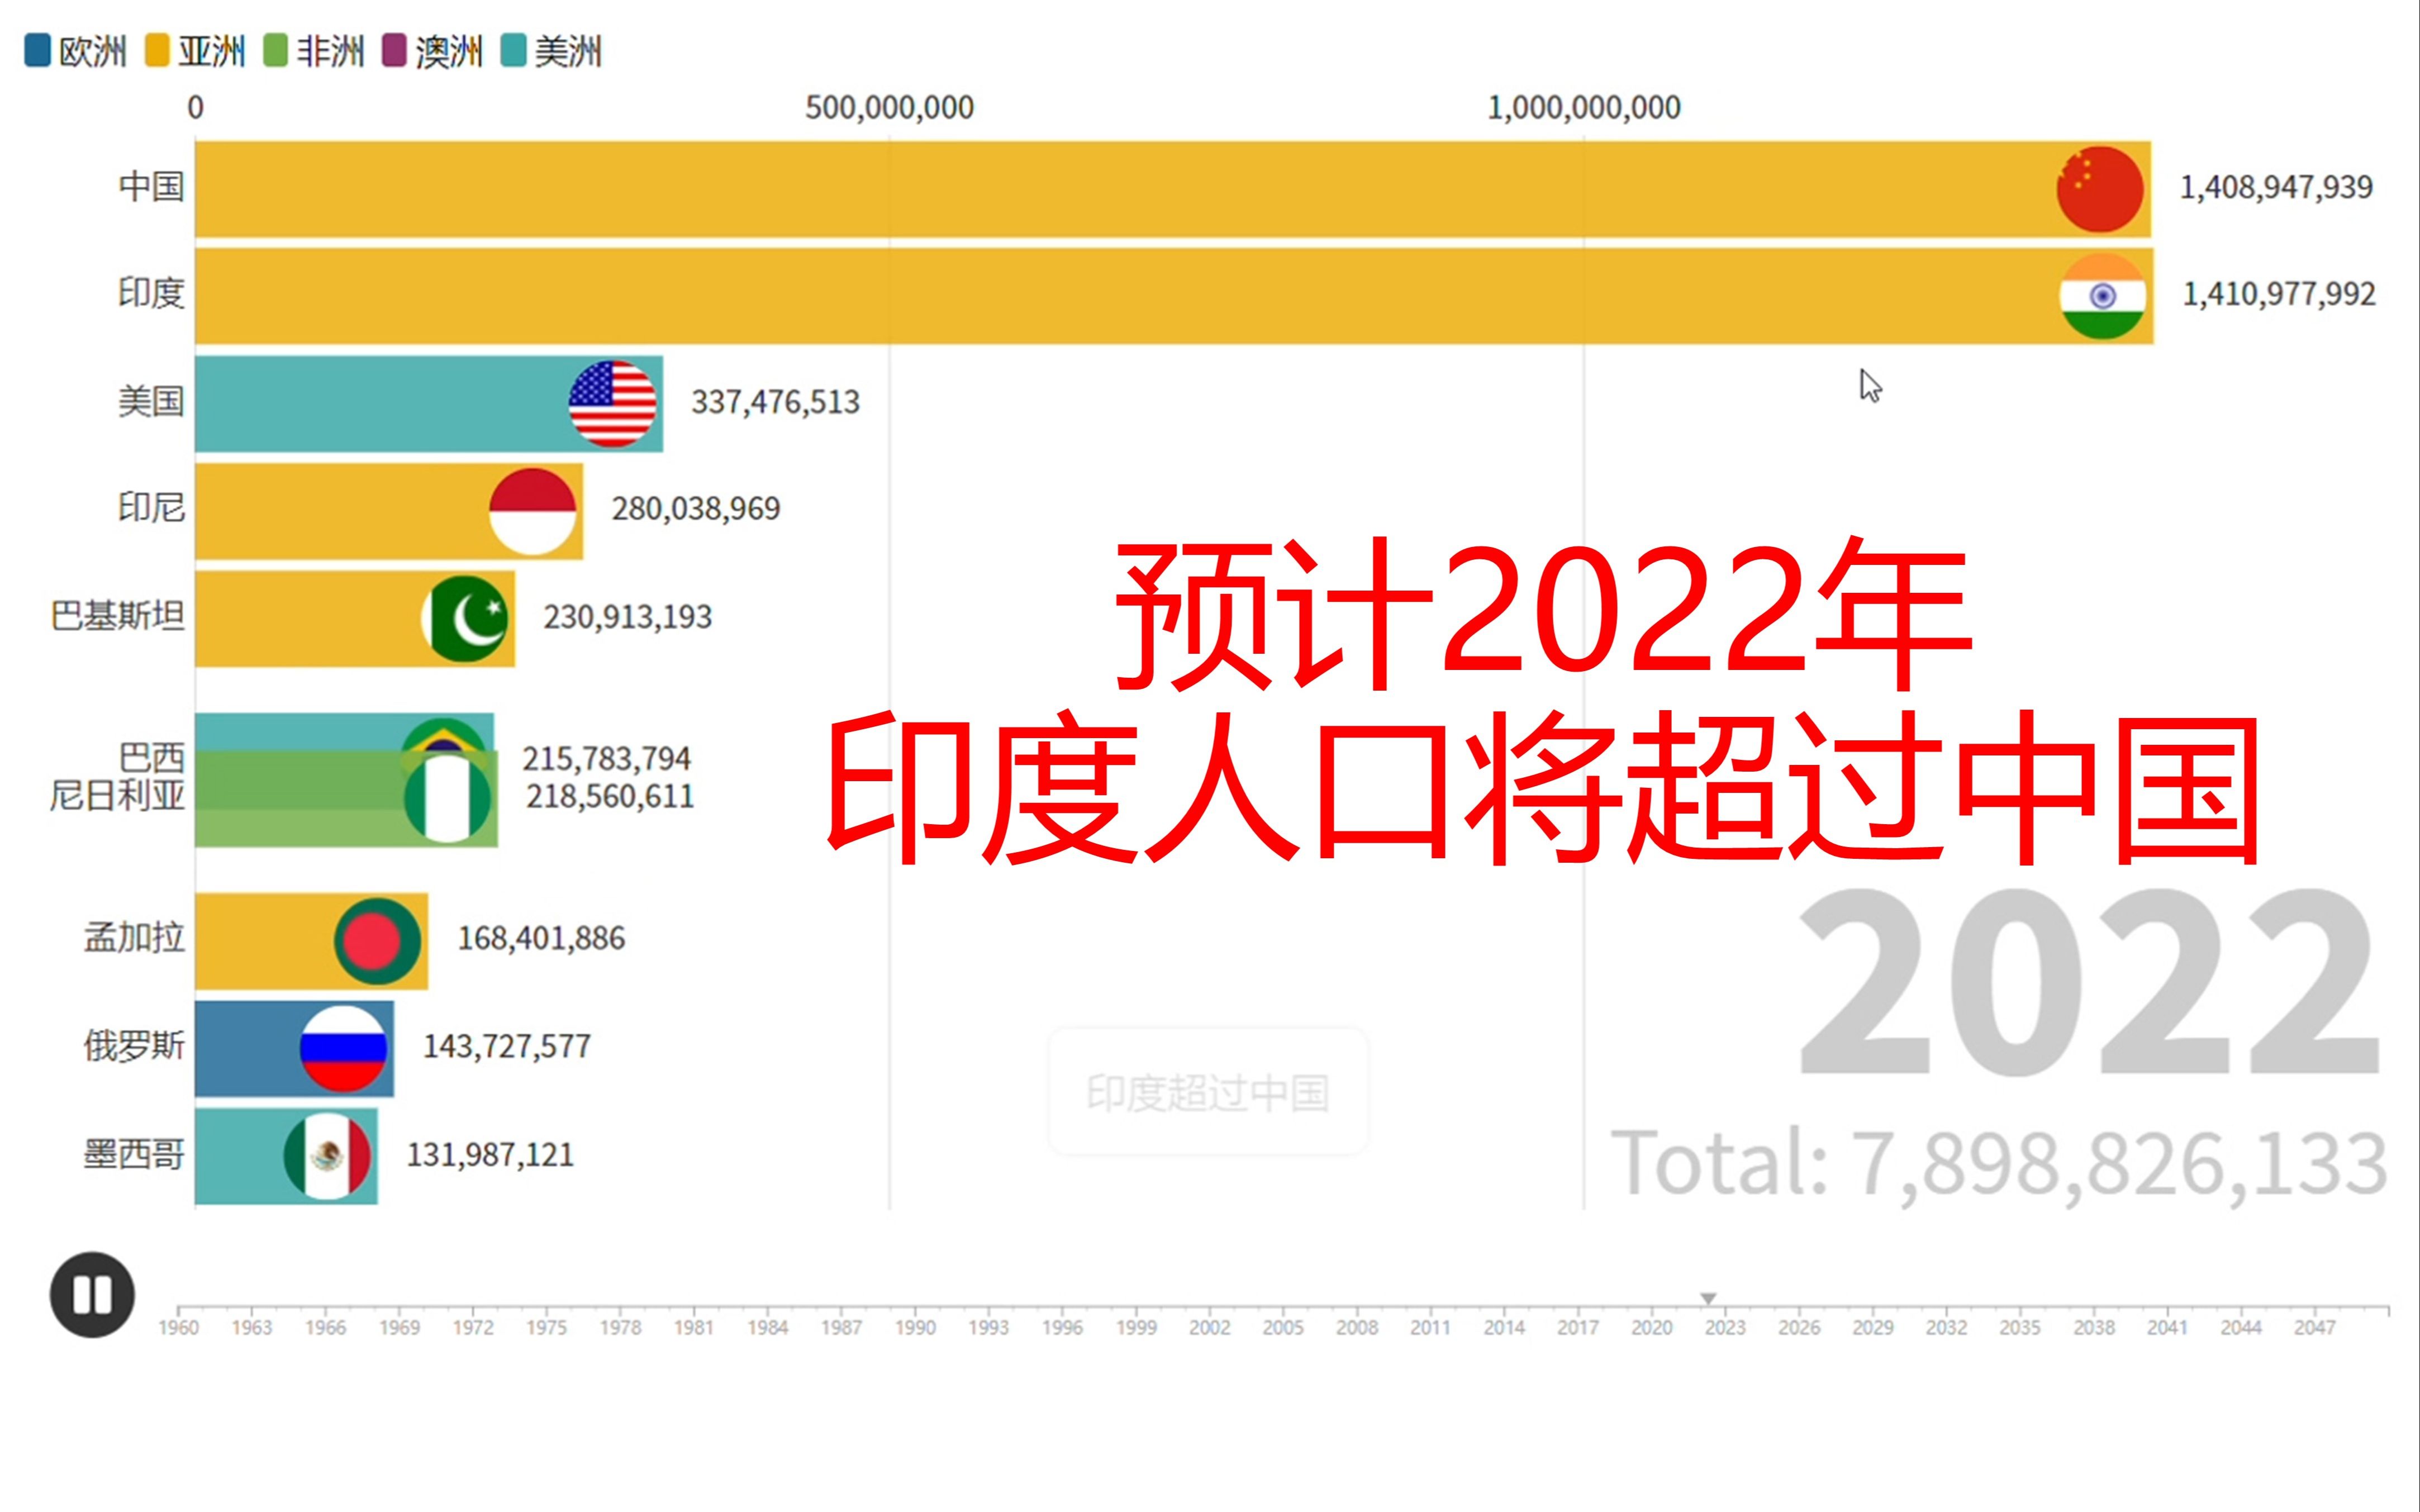
Task: Click Russia's tricolor flag icon
Action: click(343, 1048)
